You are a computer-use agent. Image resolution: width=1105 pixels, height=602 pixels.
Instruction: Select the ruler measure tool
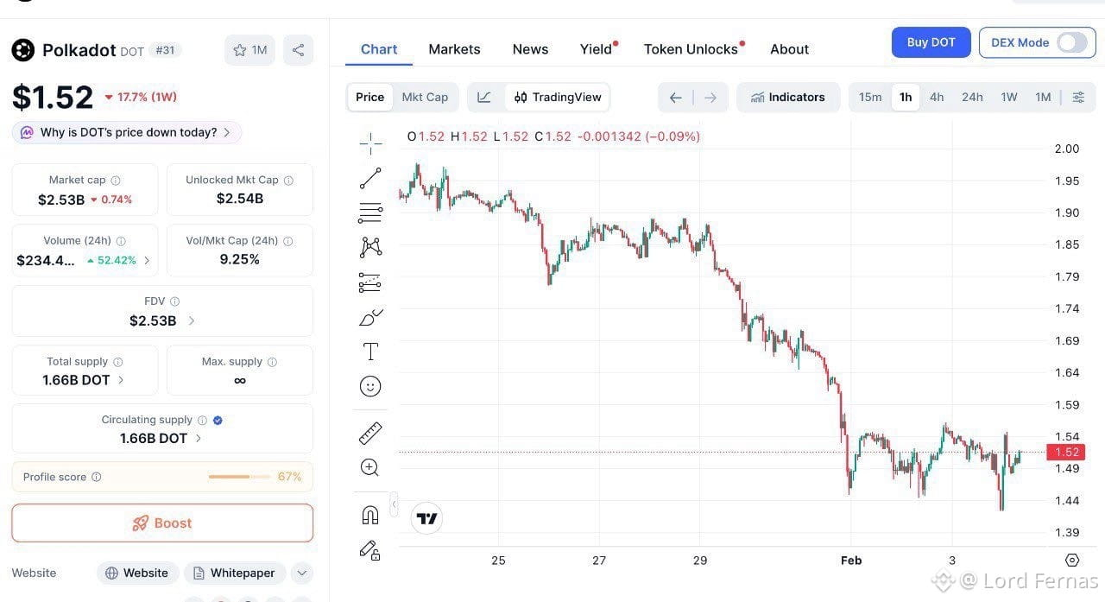click(370, 433)
